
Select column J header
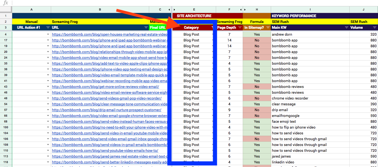[x=364, y=10]
